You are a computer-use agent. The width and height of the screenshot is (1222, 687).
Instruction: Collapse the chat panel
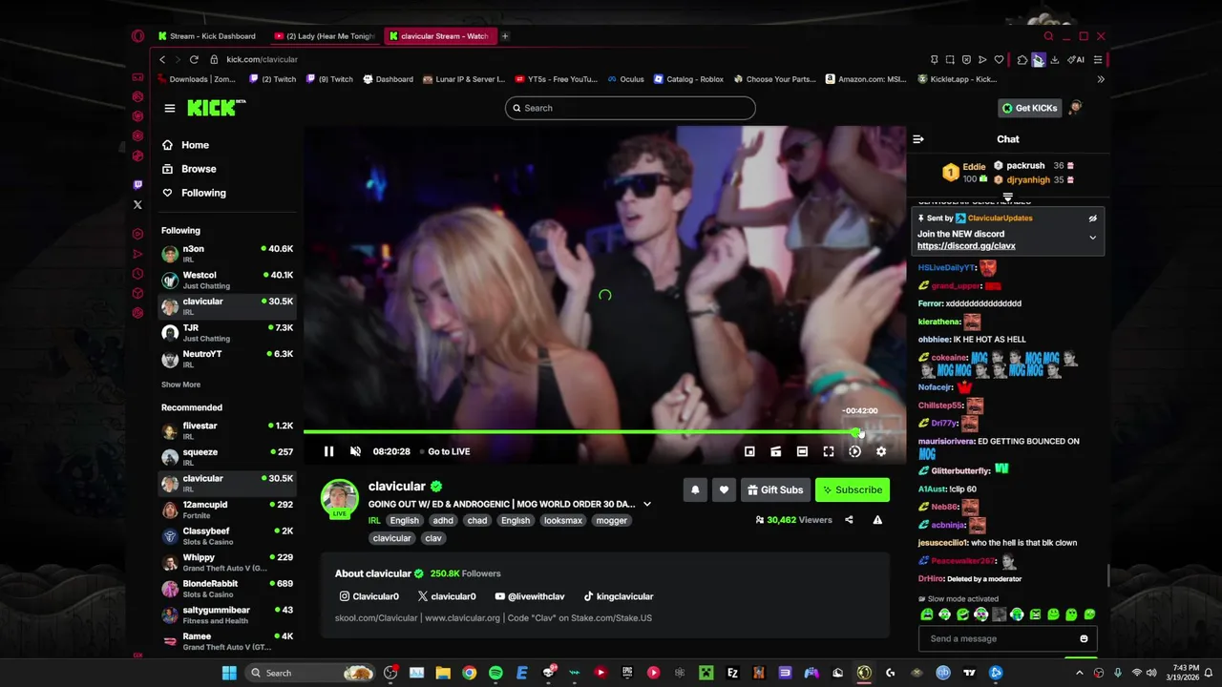click(918, 139)
